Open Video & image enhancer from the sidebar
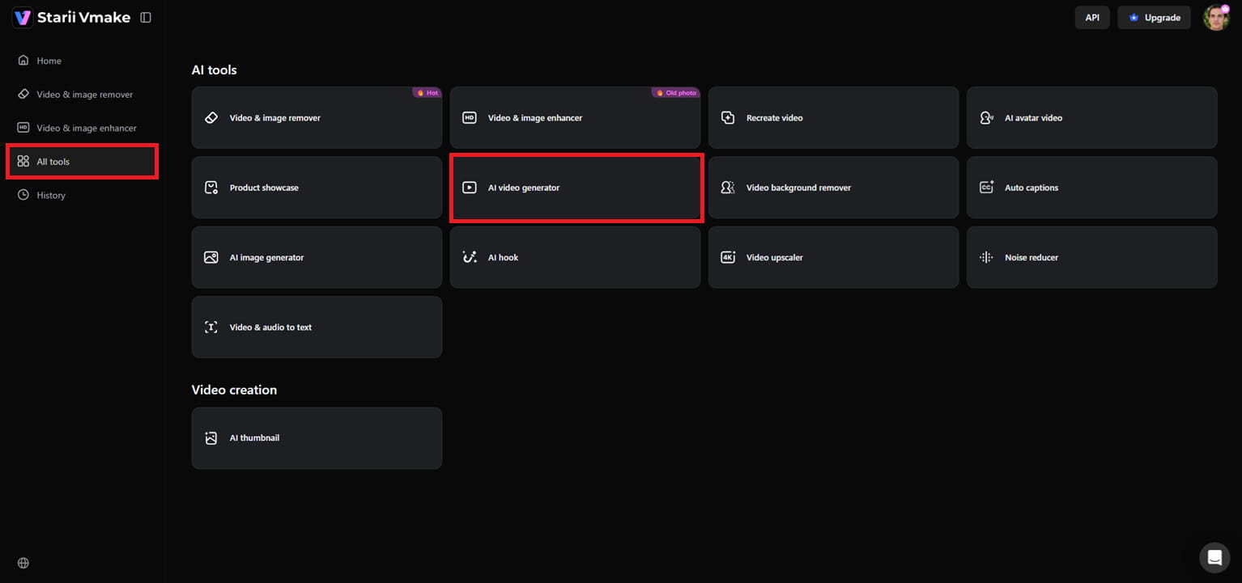Screen dimensions: 1242x583 click(82, 128)
